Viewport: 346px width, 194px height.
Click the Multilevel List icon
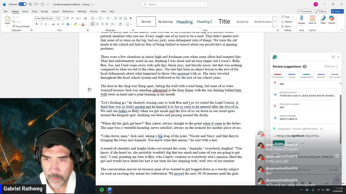click(107, 18)
